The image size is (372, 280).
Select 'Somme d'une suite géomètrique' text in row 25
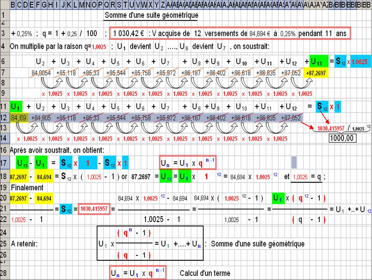pos(258,244)
